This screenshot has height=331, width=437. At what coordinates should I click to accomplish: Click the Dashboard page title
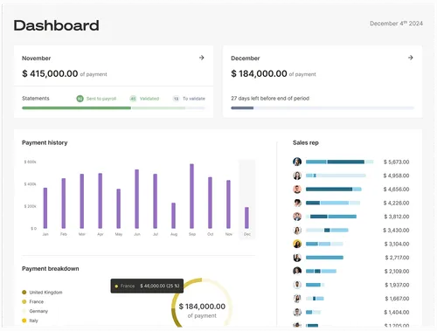tap(56, 25)
